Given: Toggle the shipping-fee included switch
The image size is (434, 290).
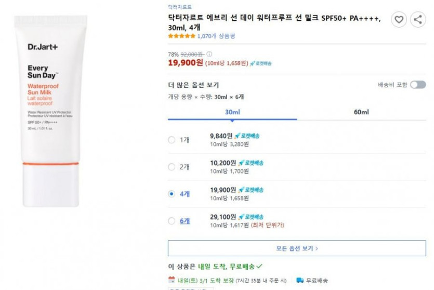Looking at the screenshot, I should click(417, 85).
